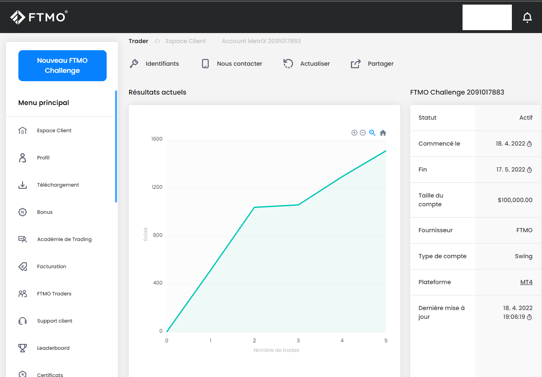Open Académie de Trading menu item
Screen dimensions: 542x377
point(64,239)
